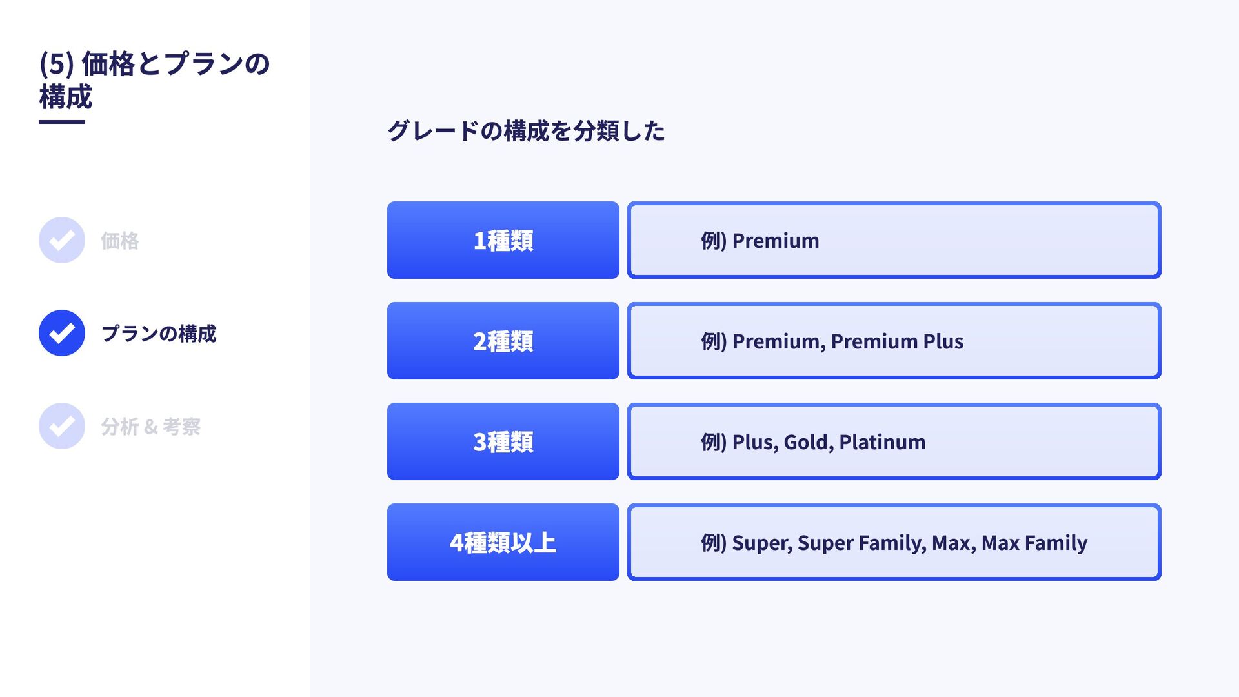The image size is (1239, 697).
Task: Click the 例) Premium example box
Action: point(894,240)
